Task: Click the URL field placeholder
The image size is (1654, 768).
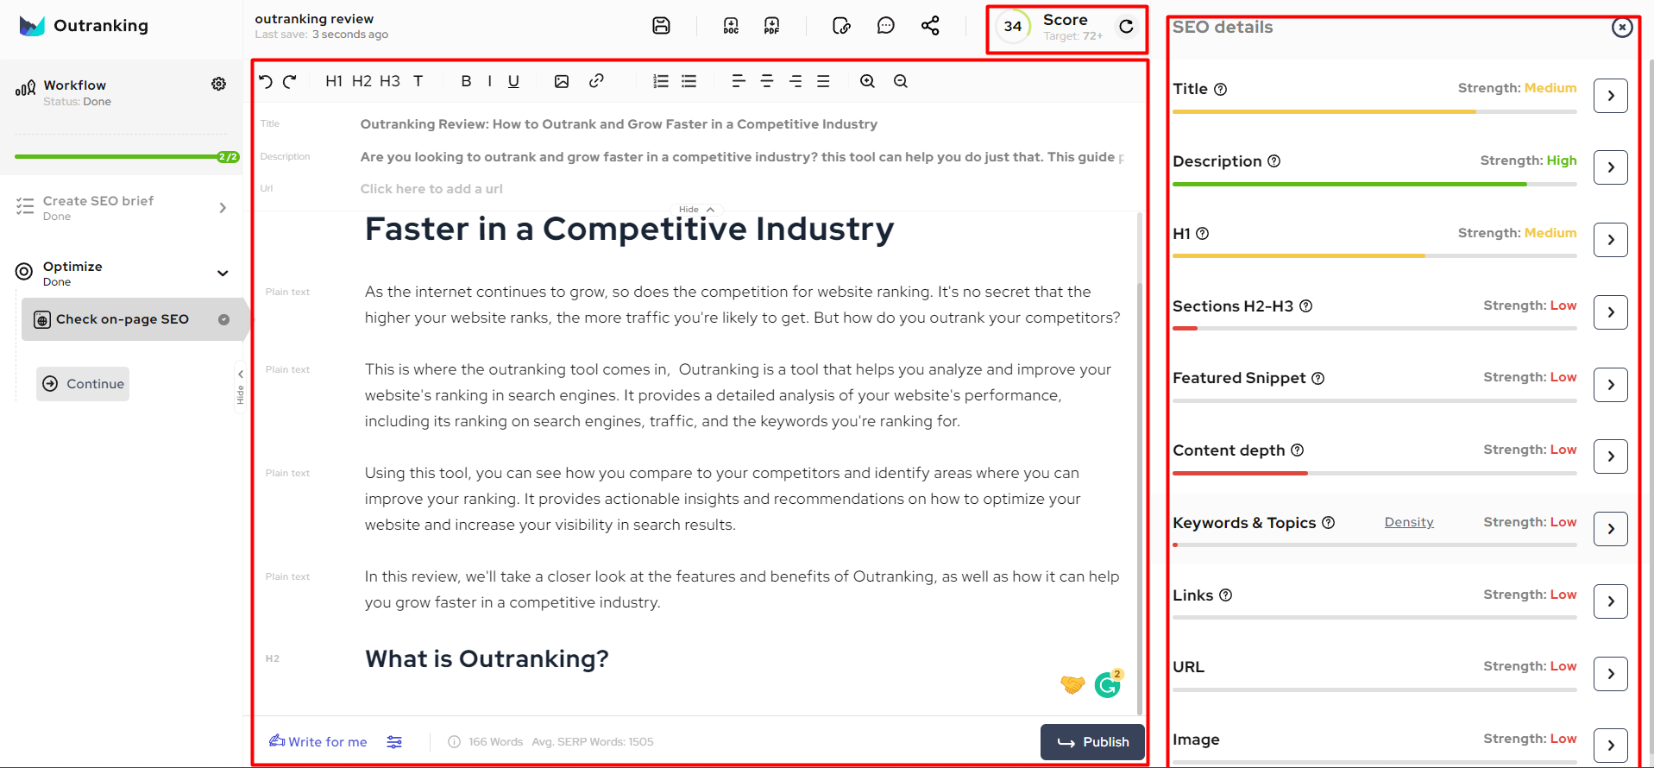Action: click(x=431, y=189)
